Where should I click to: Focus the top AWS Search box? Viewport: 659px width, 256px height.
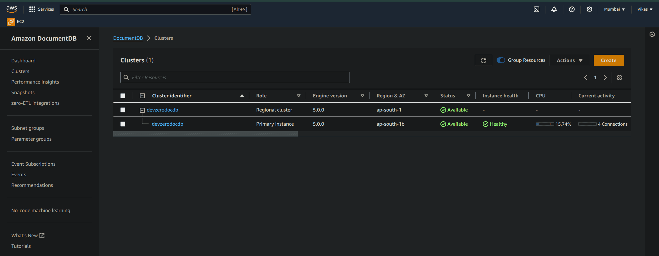(155, 9)
